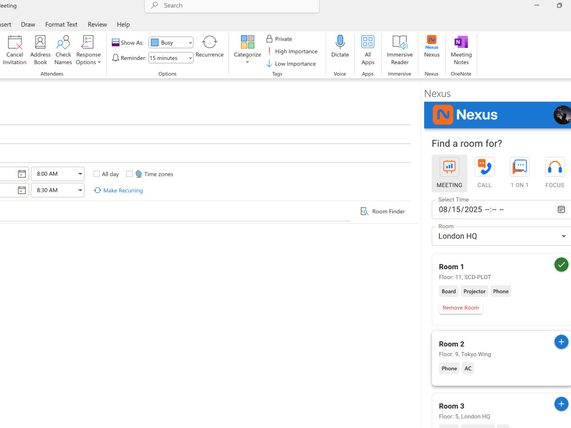The image size is (571, 428).
Task: Click the location input line
Action: (175, 212)
